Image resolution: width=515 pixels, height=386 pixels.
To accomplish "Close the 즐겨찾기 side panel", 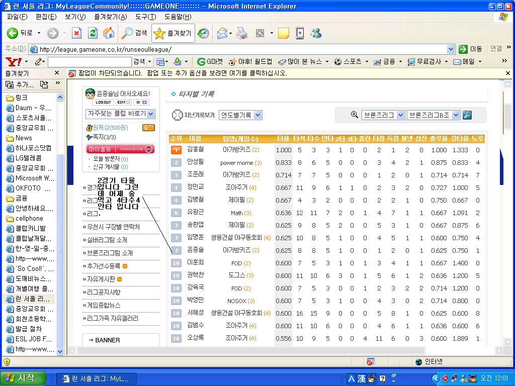I will (58, 73).
